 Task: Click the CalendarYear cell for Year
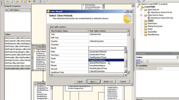pos(108,34)
